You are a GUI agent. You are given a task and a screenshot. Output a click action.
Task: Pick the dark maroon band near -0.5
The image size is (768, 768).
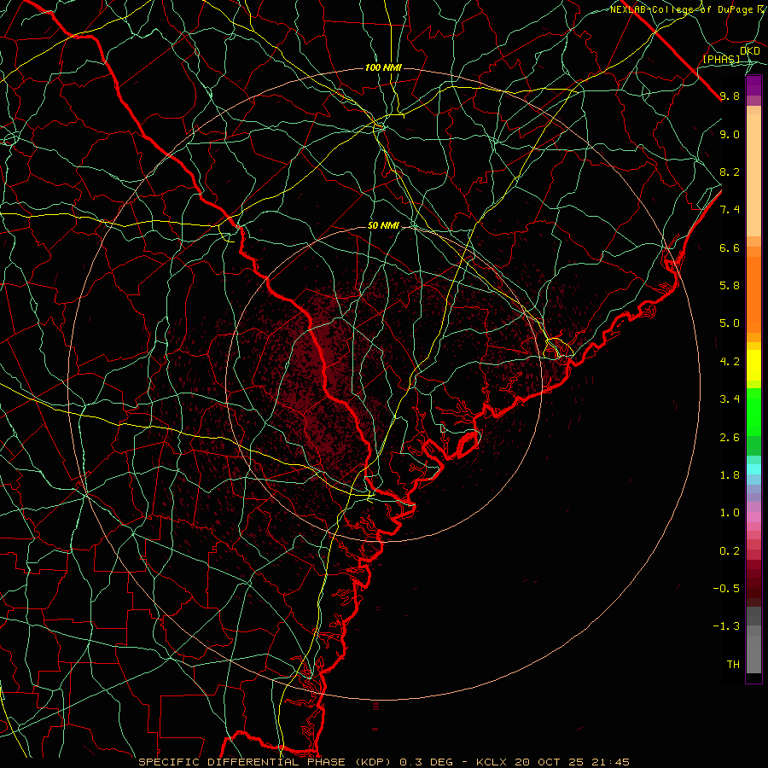pyautogui.click(x=753, y=588)
